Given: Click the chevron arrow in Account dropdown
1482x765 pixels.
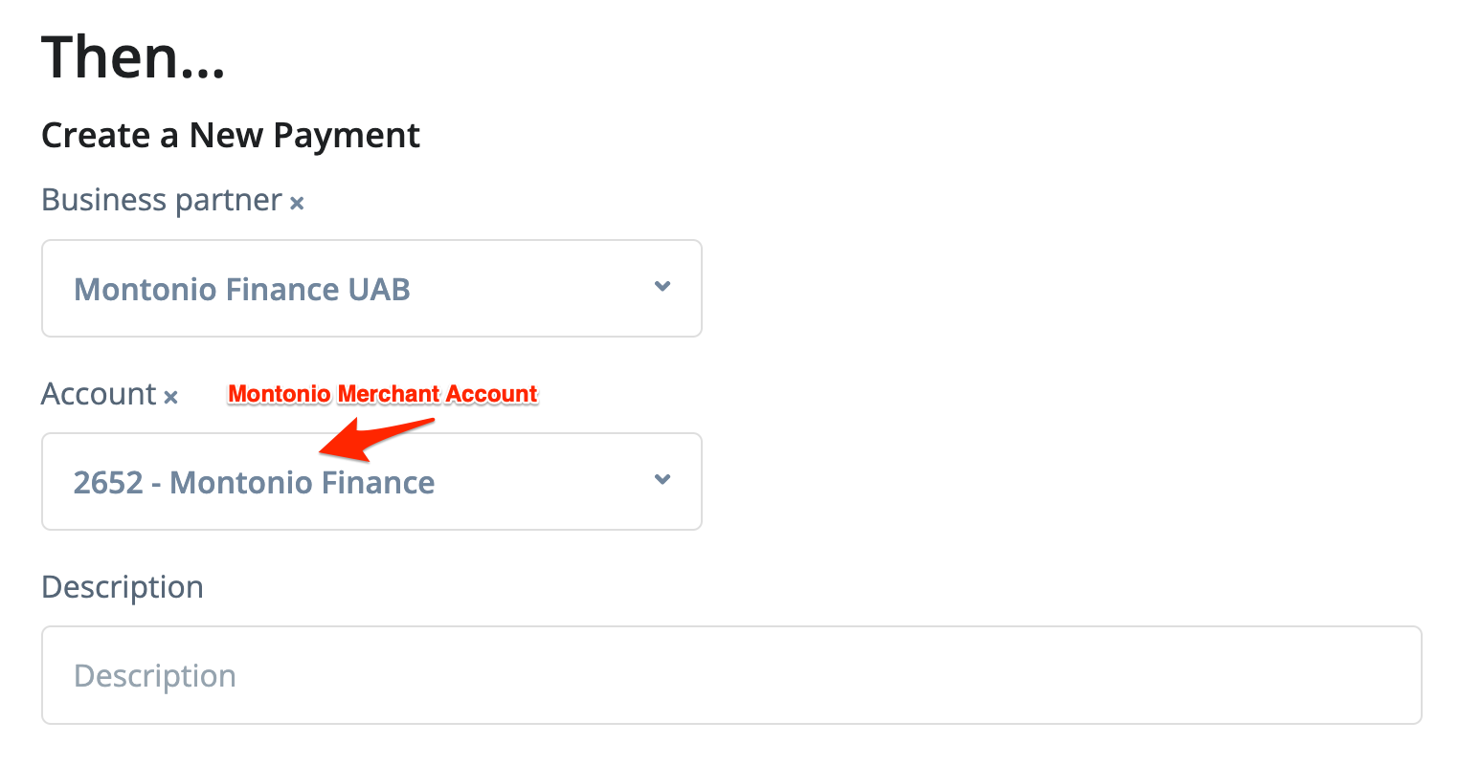Looking at the screenshot, I should [x=662, y=480].
